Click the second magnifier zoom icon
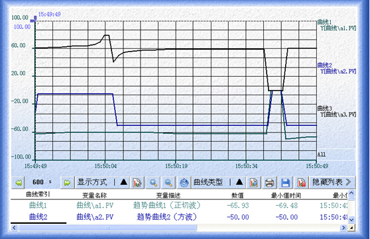The height and width of the screenshot is (239, 370). tap(168, 183)
